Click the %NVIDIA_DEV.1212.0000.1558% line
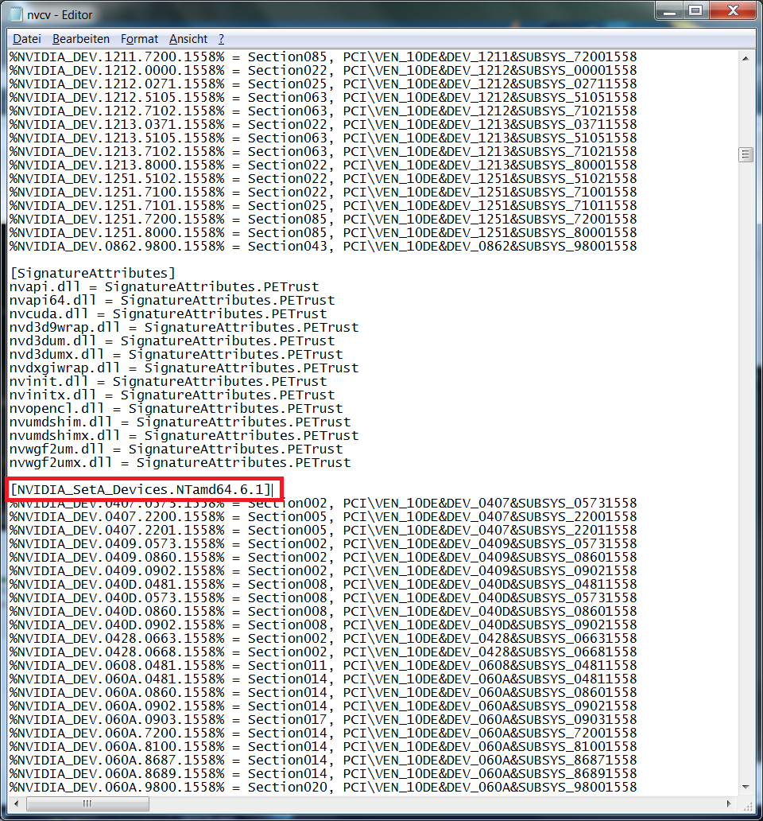 (323, 71)
